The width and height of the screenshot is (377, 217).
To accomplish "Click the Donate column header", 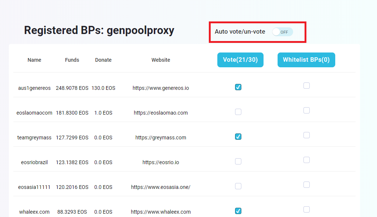I will click(103, 60).
